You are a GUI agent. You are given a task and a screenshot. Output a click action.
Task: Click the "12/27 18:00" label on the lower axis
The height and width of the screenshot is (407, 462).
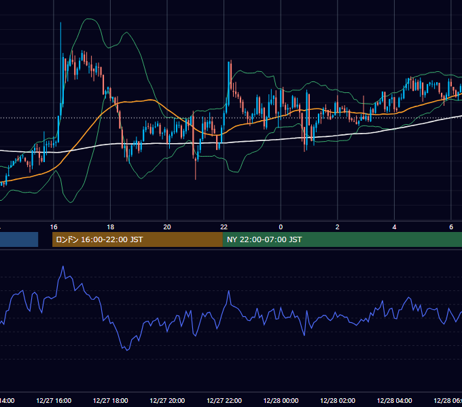[x=111, y=400]
